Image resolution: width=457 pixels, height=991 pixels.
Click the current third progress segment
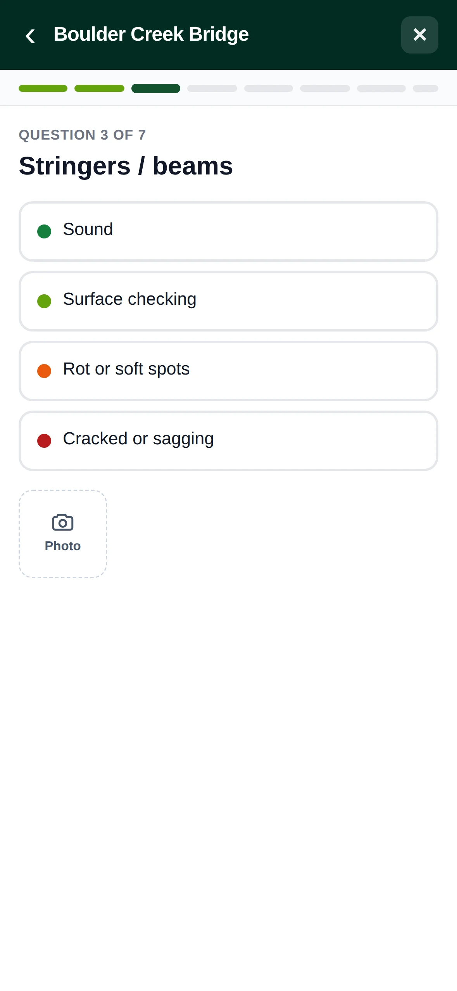(x=156, y=88)
